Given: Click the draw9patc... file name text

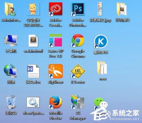Looking at the screenshot, I should click(x=33, y=113).
